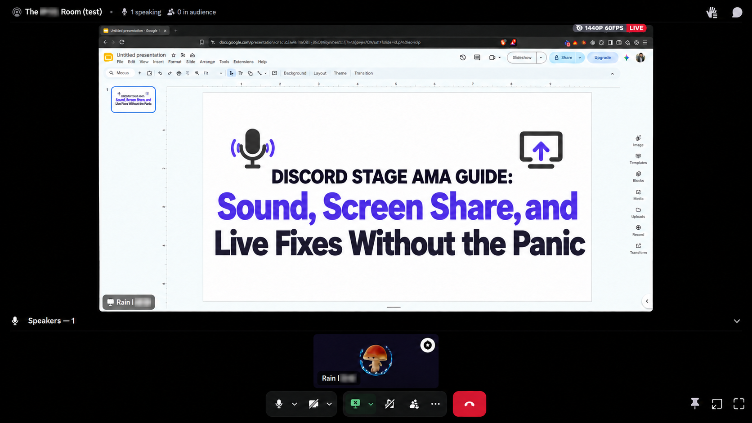Click the paint format icon in Slides toolbar
This screenshot has height=423, width=752.
pyautogui.click(x=188, y=73)
